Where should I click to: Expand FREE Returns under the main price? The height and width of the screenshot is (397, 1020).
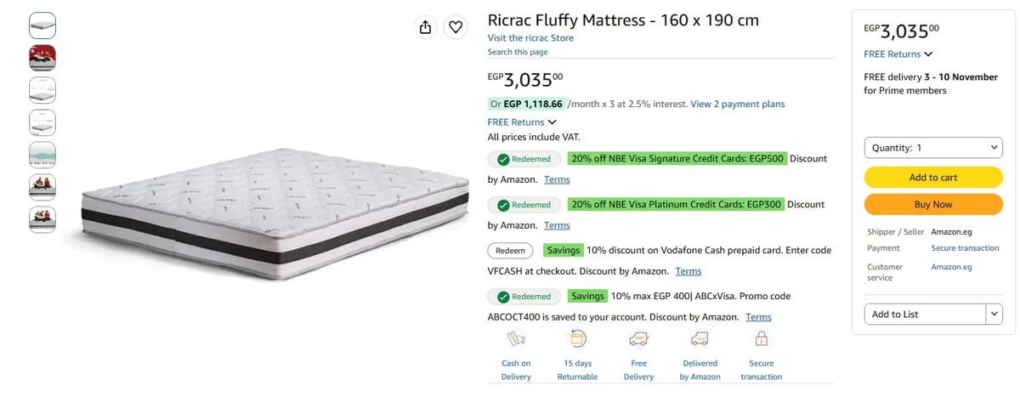[522, 122]
